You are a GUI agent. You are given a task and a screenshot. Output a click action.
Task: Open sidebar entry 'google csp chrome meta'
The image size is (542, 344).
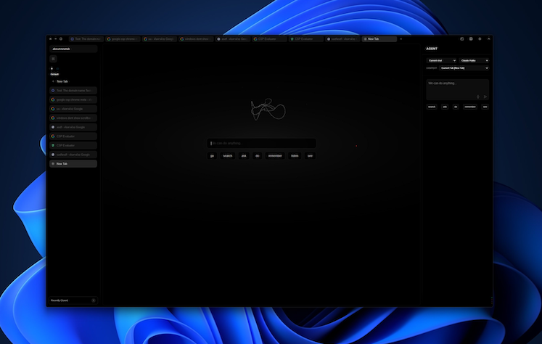tap(73, 99)
